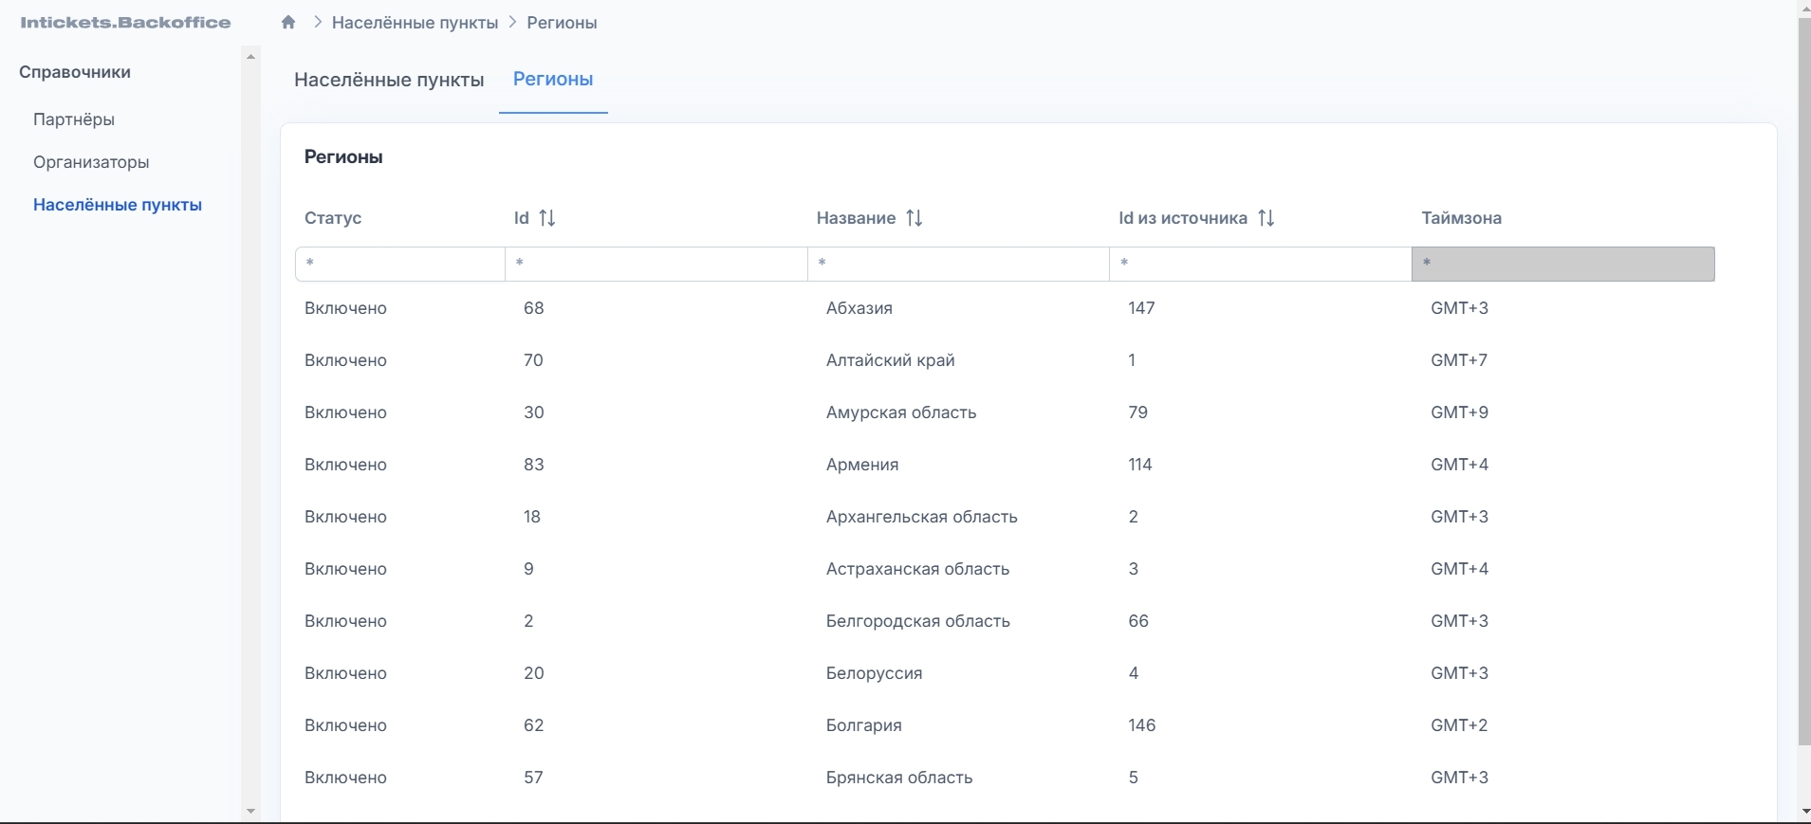Open Партнёры in the sidebar

(x=74, y=119)
